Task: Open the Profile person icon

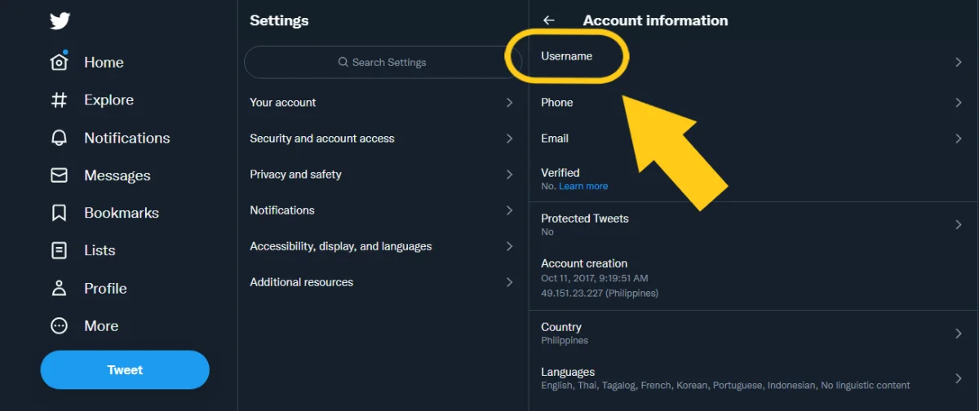Action: coord(60,288)
